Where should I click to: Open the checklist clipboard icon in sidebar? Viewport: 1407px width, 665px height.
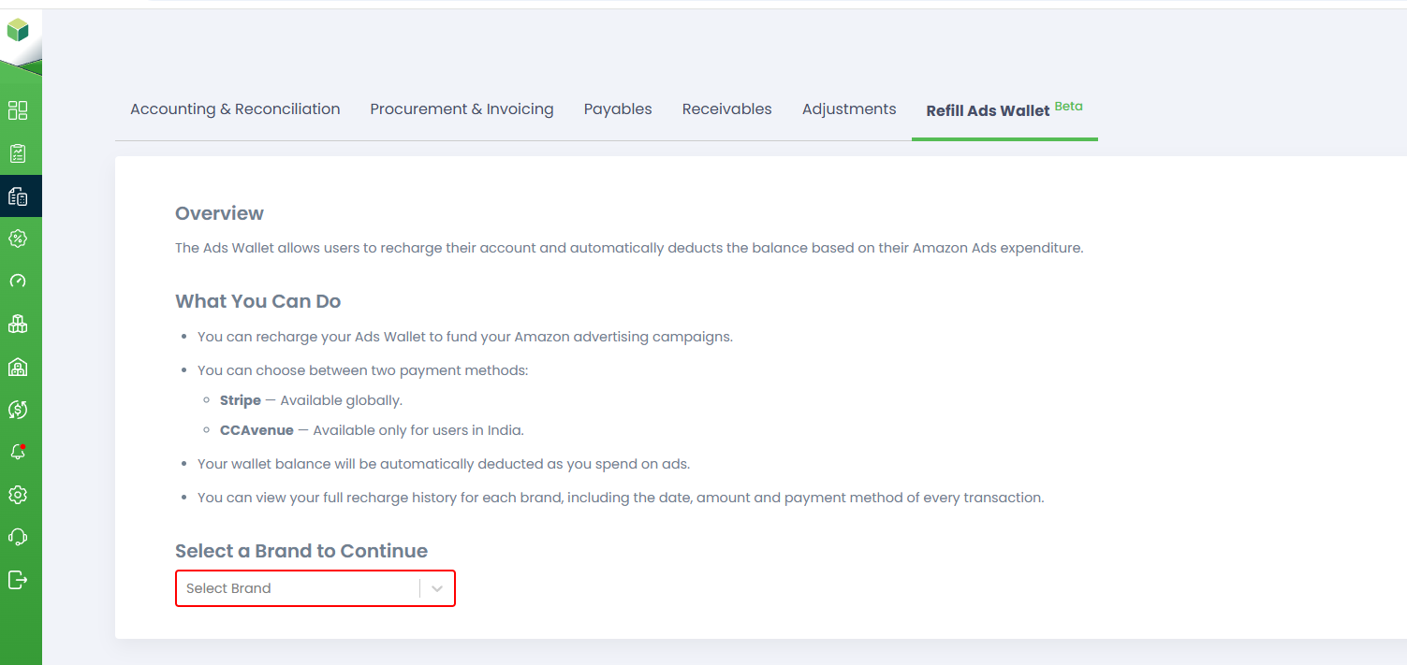pos(18,153)
